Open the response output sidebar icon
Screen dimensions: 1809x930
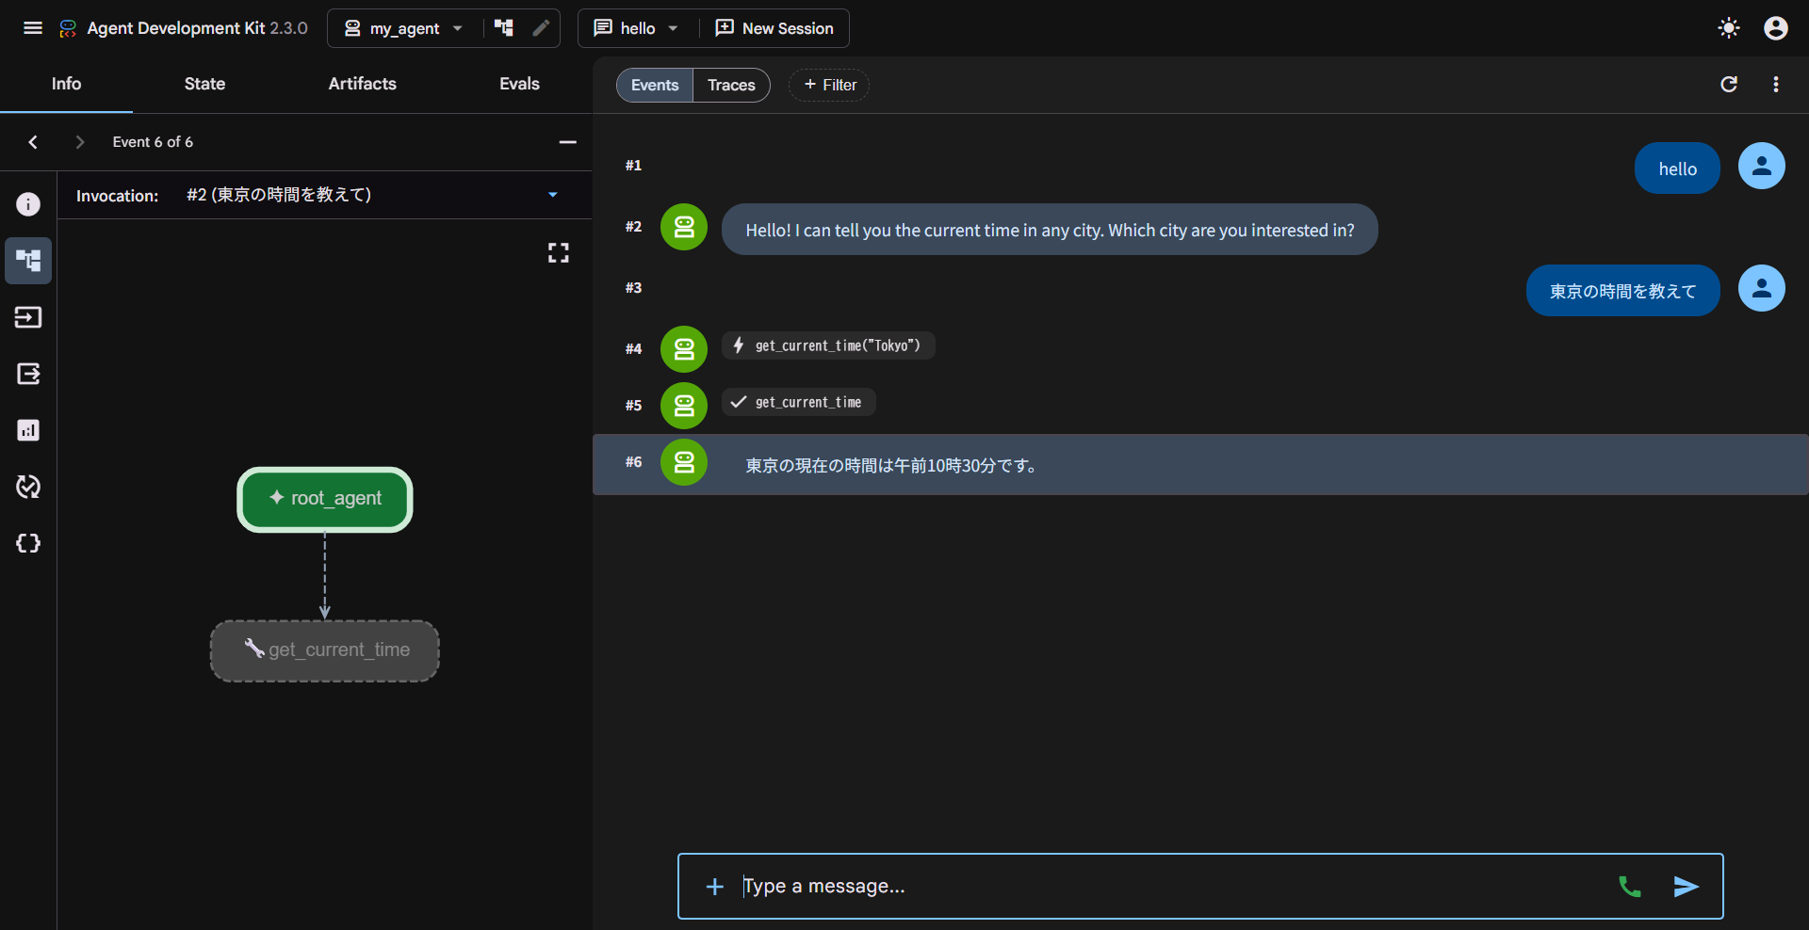tap(28, 374)
